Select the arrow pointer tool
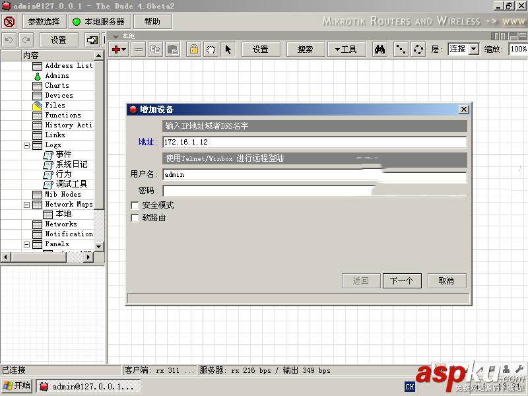The width and height of the screenshot is (528, 396). [228, 49]
